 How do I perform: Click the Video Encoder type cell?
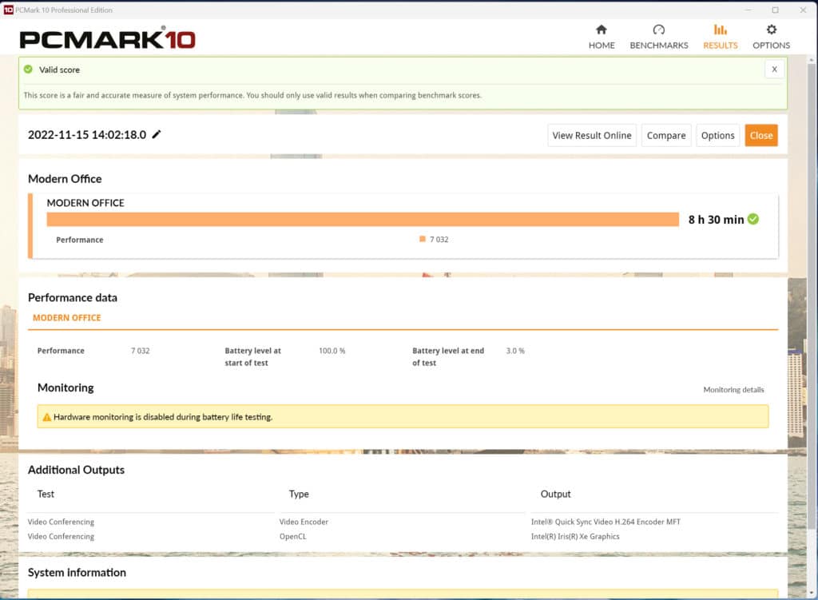pos(304,522)
